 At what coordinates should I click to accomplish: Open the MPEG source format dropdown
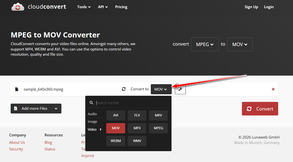[x=205, y=44]
